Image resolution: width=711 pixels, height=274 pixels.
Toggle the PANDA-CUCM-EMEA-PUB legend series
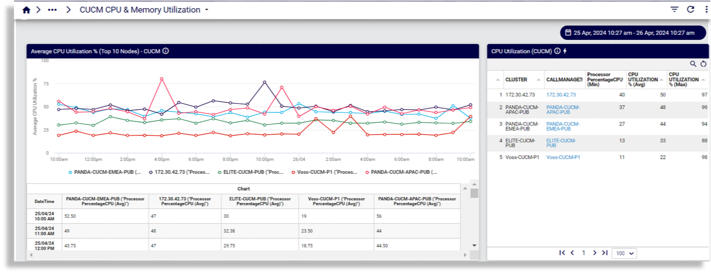105,172
